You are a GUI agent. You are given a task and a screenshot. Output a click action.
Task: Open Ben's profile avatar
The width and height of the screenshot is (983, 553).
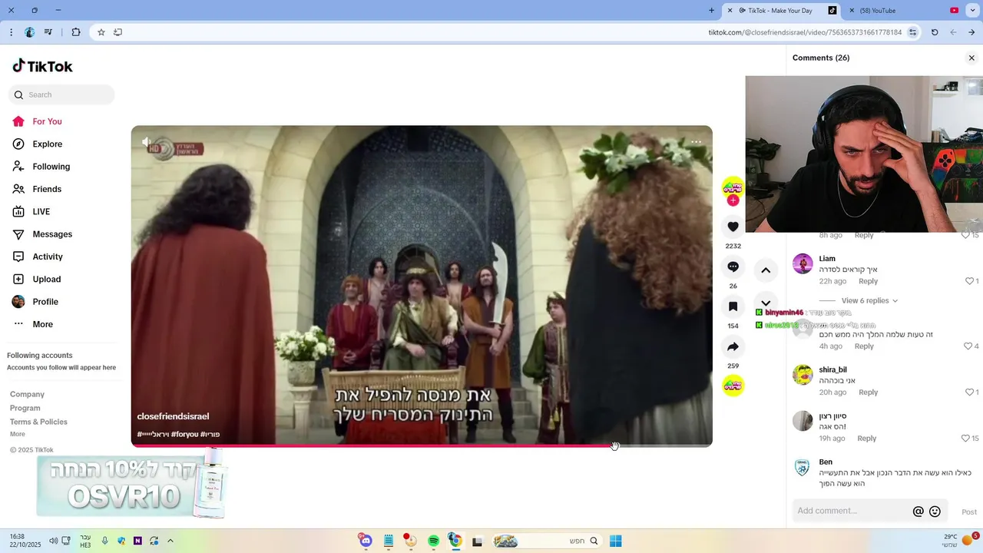click(x=803, y=467)
